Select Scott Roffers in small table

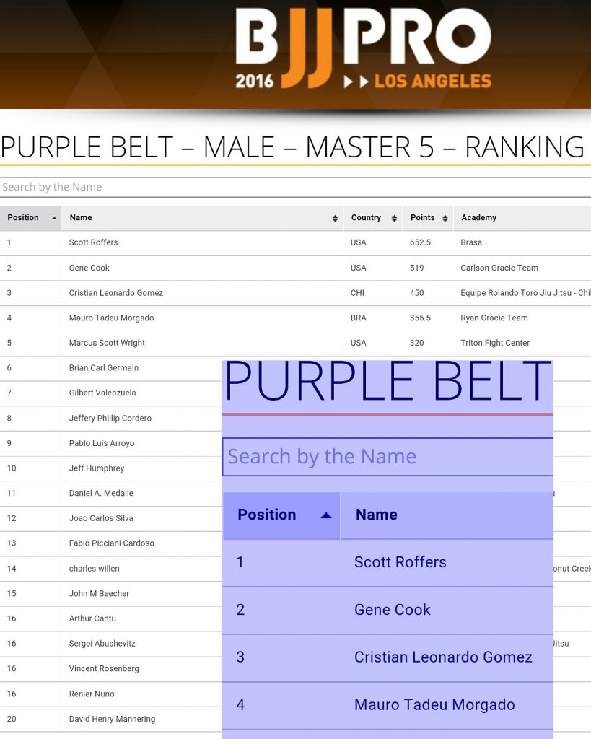pyautogui.click(x=93, y=242)
